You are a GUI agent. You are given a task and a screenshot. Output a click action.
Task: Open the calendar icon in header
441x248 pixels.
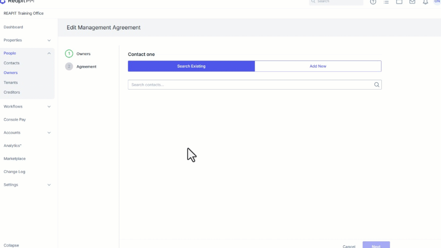click(x=399, y=2)
